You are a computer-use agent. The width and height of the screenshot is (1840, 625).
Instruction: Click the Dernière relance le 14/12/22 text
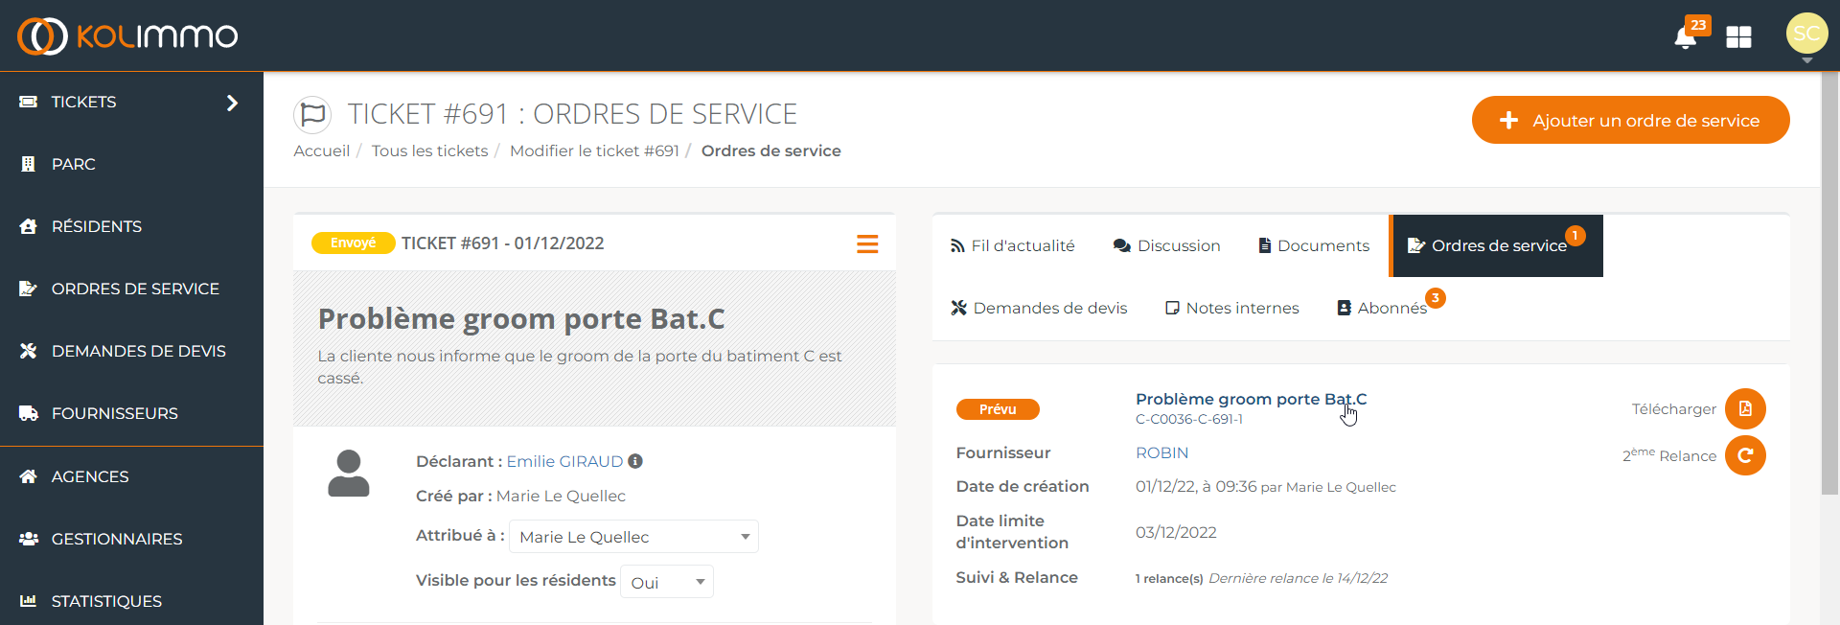[x=1299, y=578]
